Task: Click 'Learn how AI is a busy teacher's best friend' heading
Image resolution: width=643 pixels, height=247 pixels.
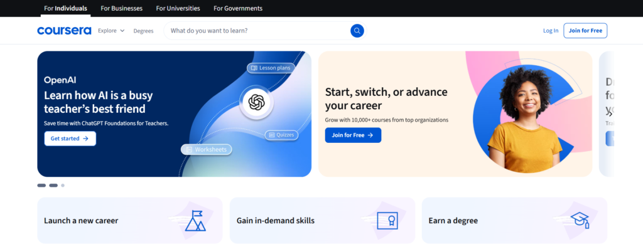Action: [x=99, y=102]
